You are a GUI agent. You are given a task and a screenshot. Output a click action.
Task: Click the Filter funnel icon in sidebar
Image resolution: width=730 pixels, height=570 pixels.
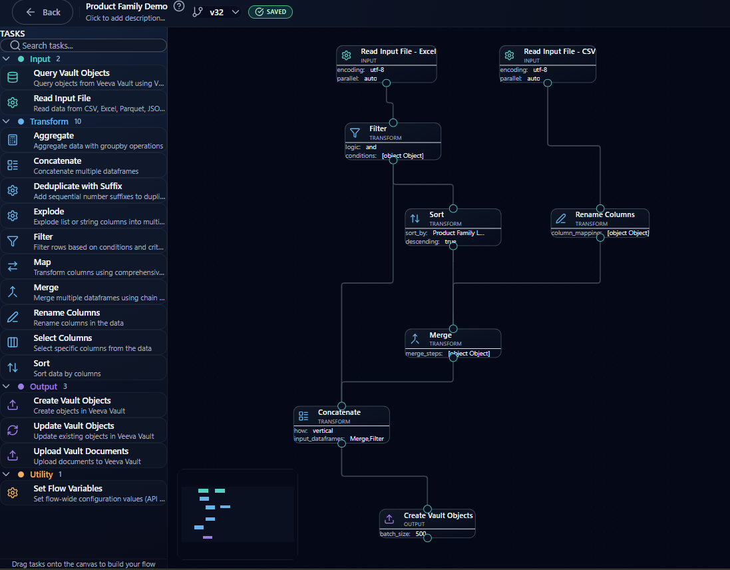(13, 242)
